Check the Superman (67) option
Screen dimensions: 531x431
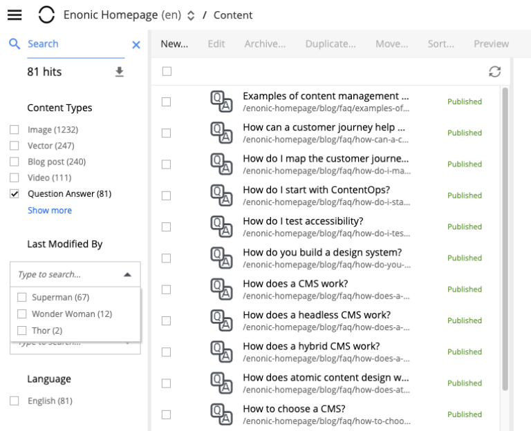click(x=22, y=298)
